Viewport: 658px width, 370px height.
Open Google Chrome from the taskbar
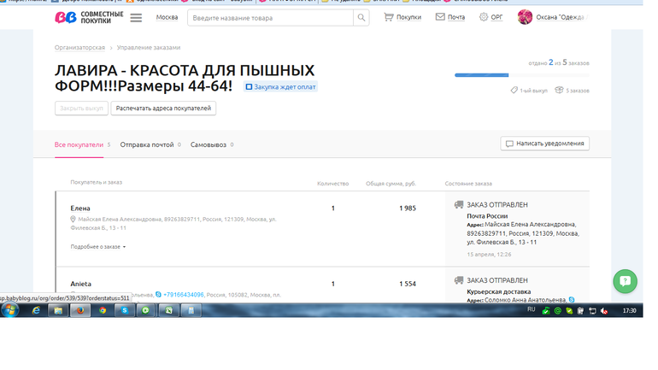103,310
